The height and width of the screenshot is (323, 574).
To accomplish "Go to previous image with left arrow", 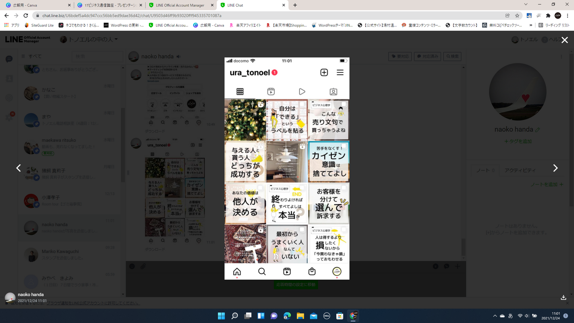I will 18,168.
